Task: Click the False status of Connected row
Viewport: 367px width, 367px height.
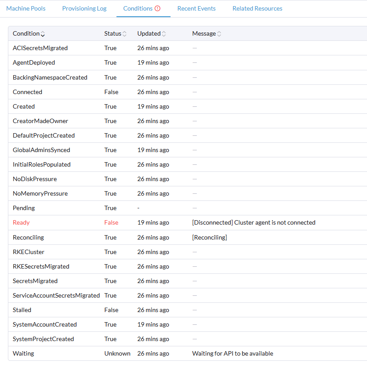Action: (111, 92)
